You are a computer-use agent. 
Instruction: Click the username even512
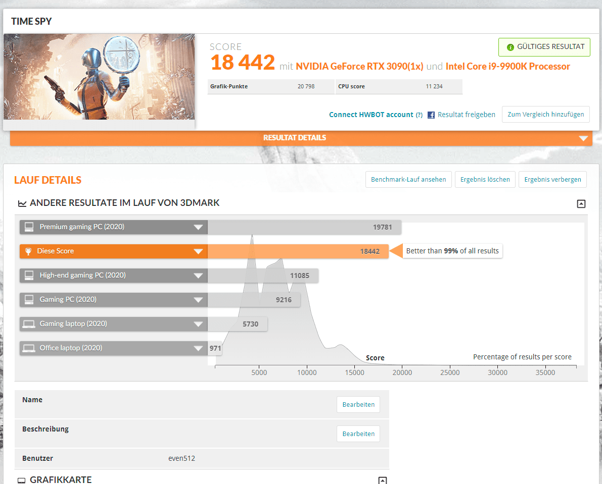pos(181,458)
